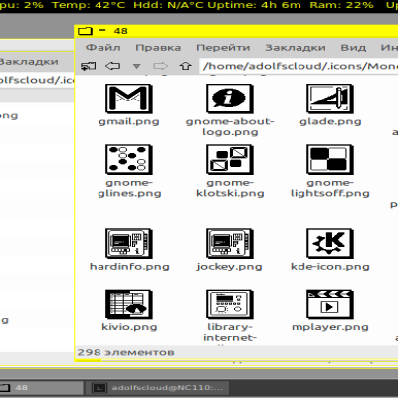The height and width of the screenshot is (398, 398).
Task: Open the back history dropdown arrow
Action: pyautogui.click(x=136, y=66)
